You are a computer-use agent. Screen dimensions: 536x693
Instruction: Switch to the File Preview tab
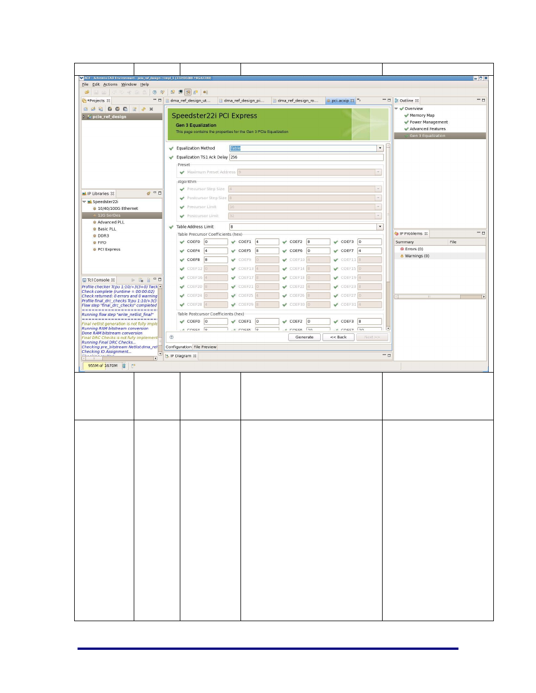(205, 347)
